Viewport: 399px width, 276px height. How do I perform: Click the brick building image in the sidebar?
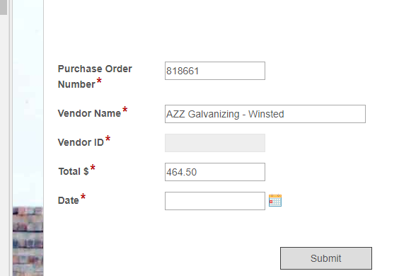pos(28,241)
